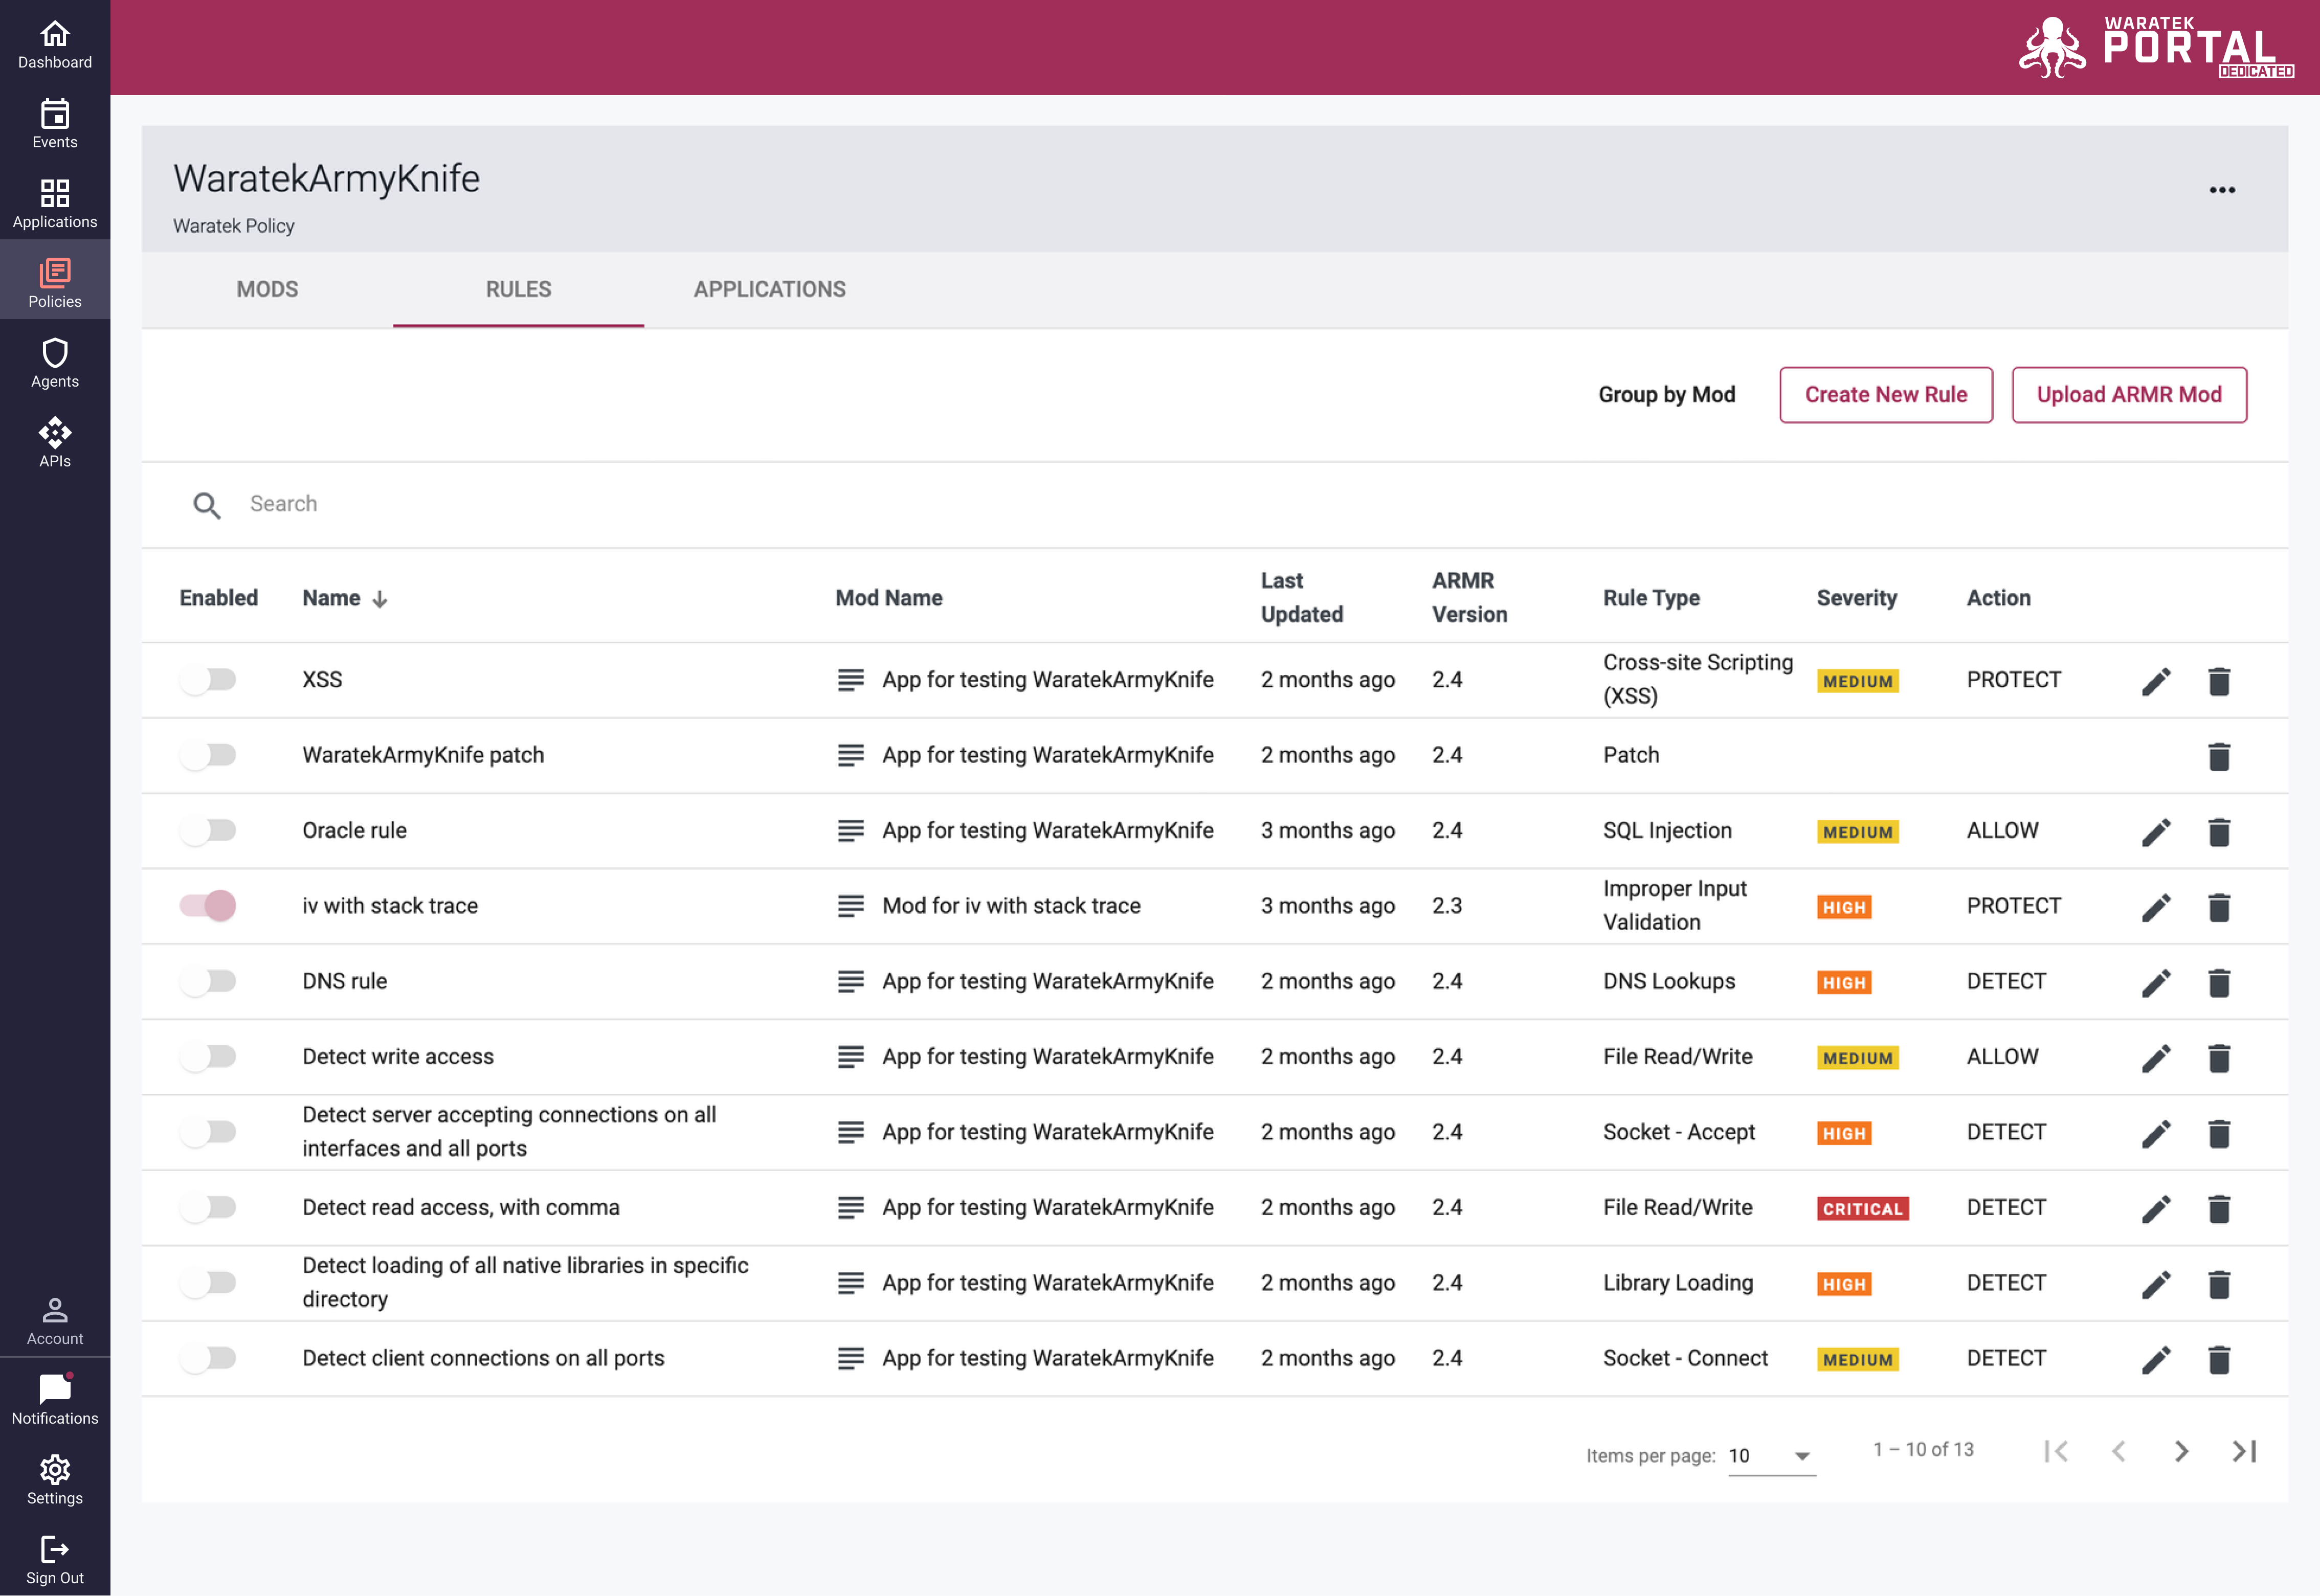Enable the Detect write access toggle
Screen dimensions: 2320x1596
(x=208, y=1056)
